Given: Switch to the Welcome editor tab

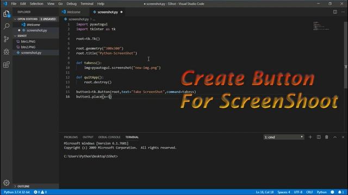Looking at the screenshot, I should (x=74, y=12).
